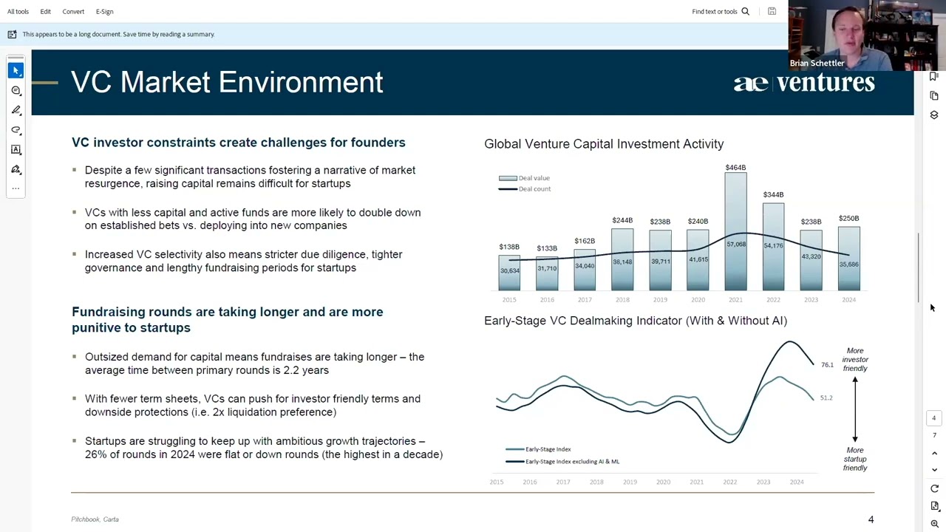Screen dimensions: 946x532
Task: Click the ae ventures logo
Action: point(804,83)
